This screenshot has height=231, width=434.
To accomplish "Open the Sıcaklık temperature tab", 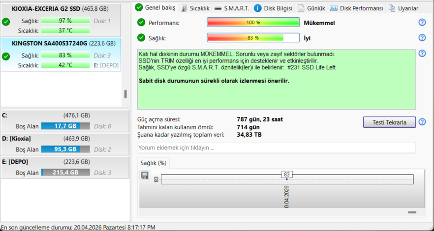I will pyautogui.click(x=195, y=8).
